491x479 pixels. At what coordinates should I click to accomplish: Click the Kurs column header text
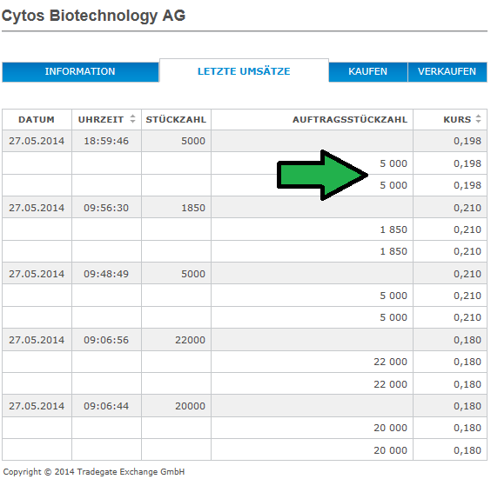[457, 119]
